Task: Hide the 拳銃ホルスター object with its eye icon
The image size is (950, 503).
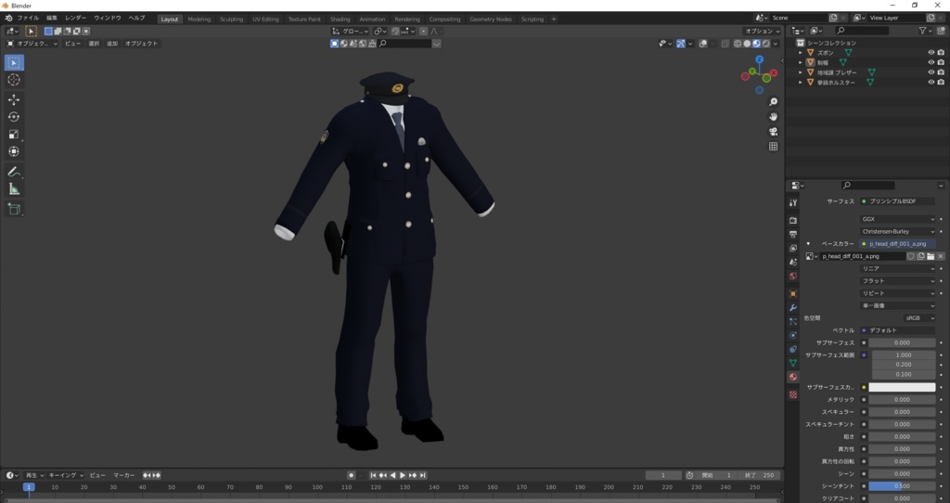Action: pyautogui.click(x=931, y=83)
